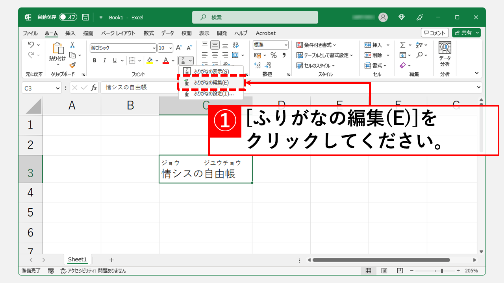Open the font size 10 dropdown
The image size is (504, 283).
pos(170,48)
